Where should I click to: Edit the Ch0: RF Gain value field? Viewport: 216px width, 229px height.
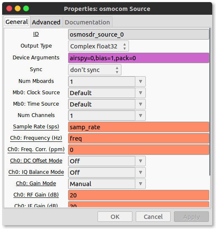point(138,195)
